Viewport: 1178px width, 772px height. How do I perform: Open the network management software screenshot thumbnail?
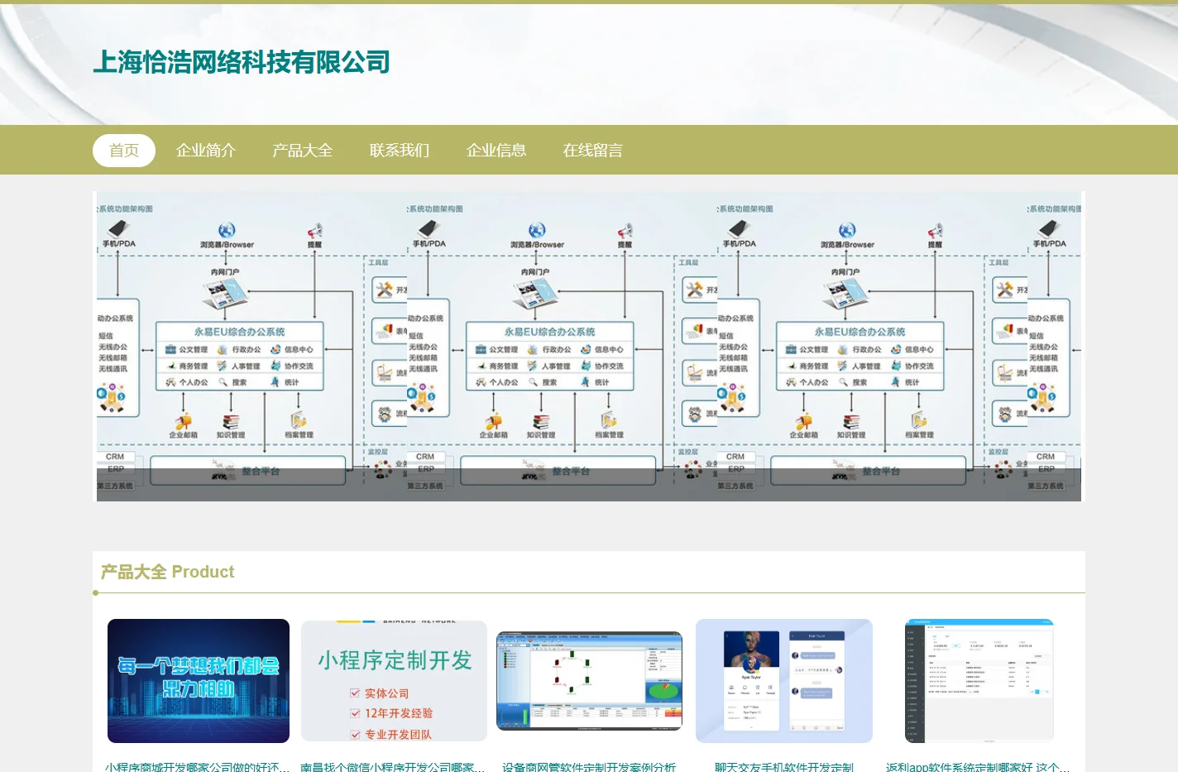589,681
